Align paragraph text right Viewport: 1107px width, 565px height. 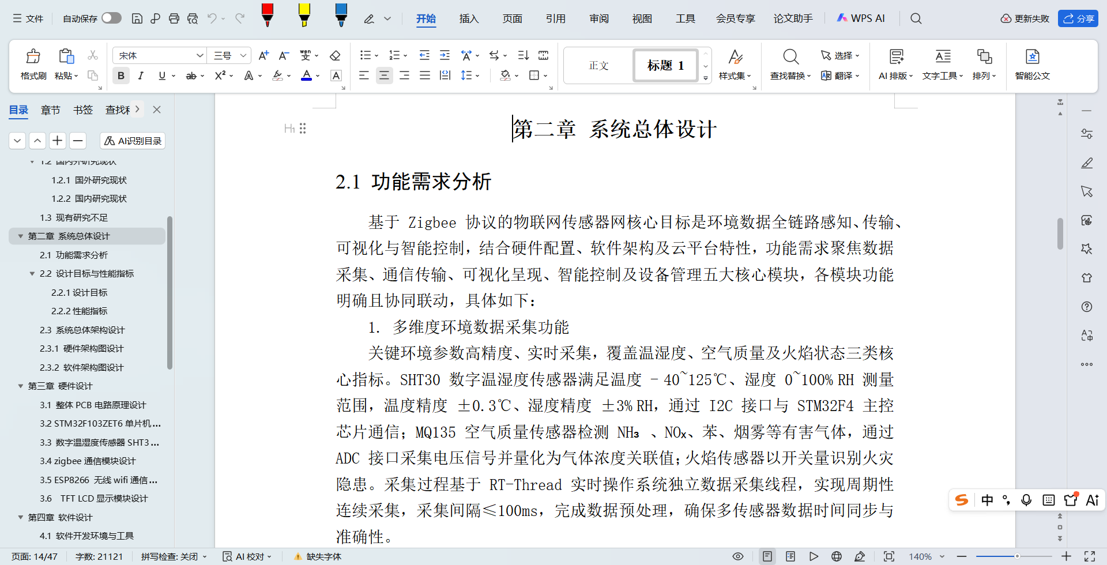[x=405, y=76]
